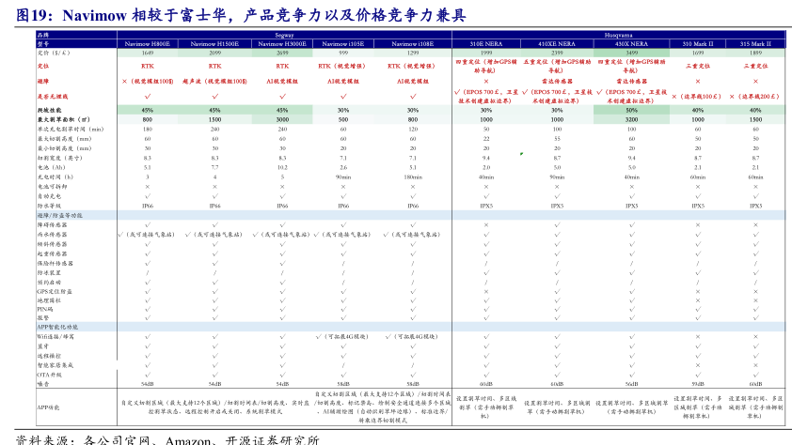Click the green highlighted 3000 area cell
The image size is (792, 445).
pos(282,120)
